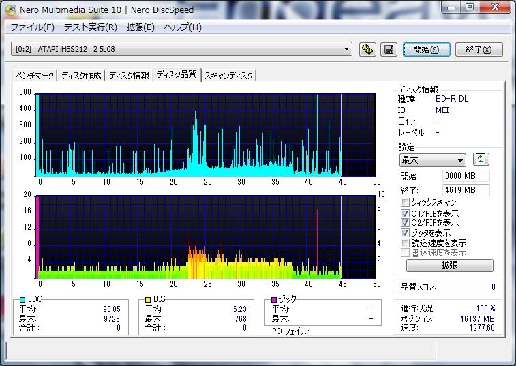This screenshot has height=366, width=516.
Task: Switch to the ベンチマーク tab
Action: 35,76
